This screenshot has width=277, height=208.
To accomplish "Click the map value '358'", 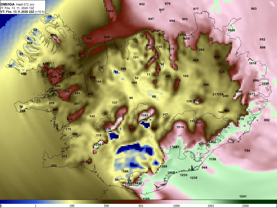I will [x=123, y=69].
